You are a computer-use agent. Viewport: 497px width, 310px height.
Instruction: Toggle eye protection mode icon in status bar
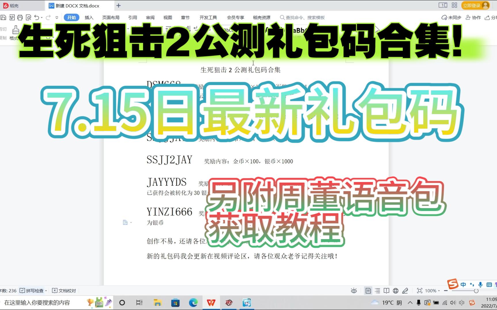coord(354,291)
